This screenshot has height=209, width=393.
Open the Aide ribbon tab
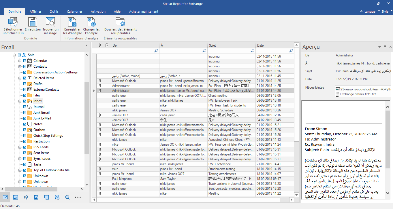[117, 12]
